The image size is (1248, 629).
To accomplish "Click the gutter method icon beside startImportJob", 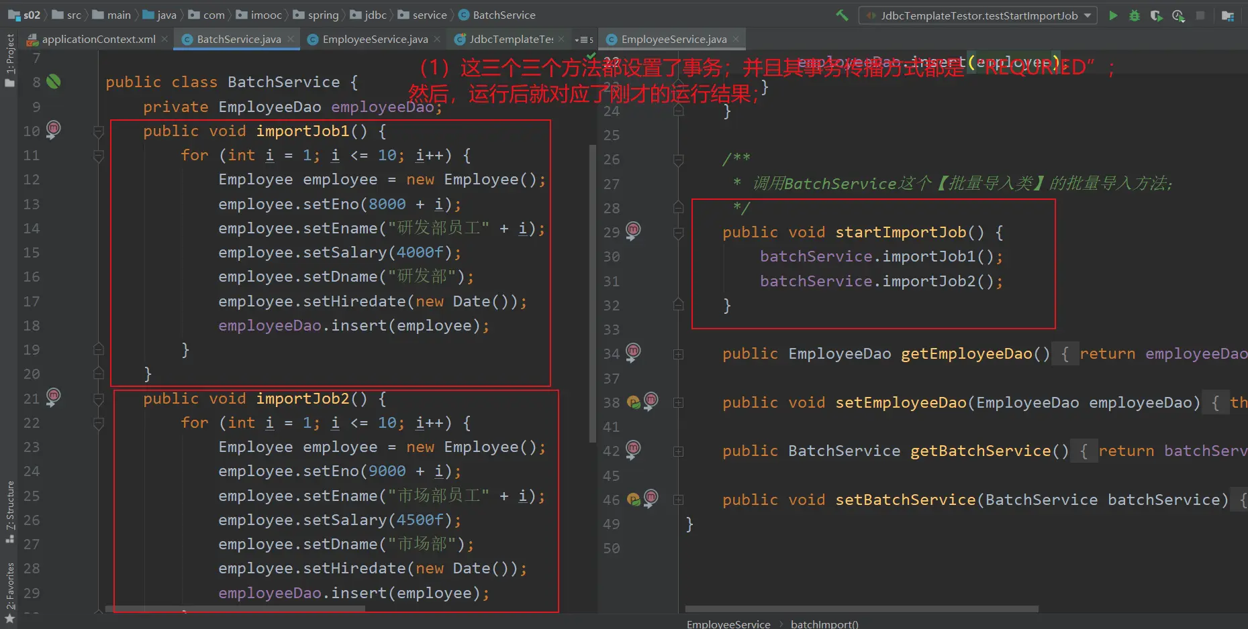I will point(633,231).
